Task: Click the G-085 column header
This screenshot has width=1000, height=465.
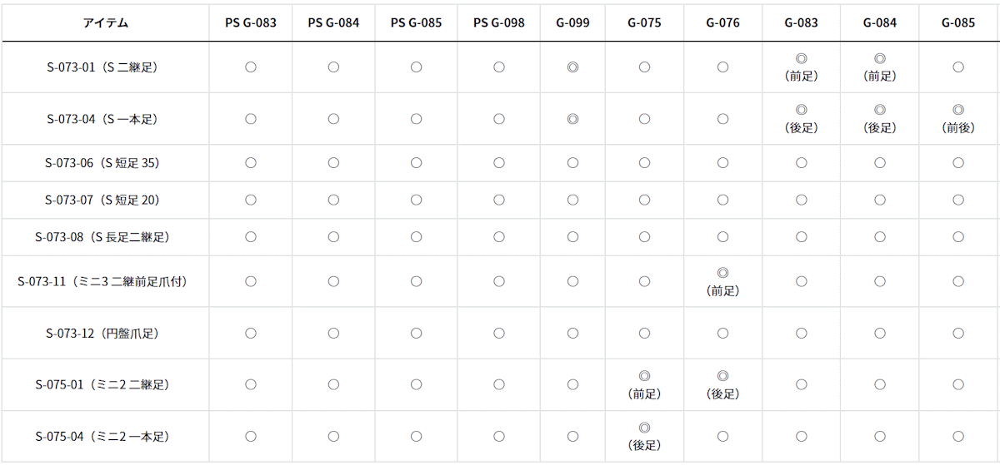Action: pyautogui.click(x=958, y=22)
